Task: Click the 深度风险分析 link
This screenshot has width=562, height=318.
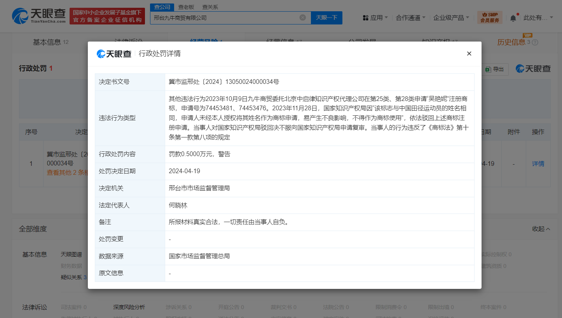Action: (x=129, y=307)
